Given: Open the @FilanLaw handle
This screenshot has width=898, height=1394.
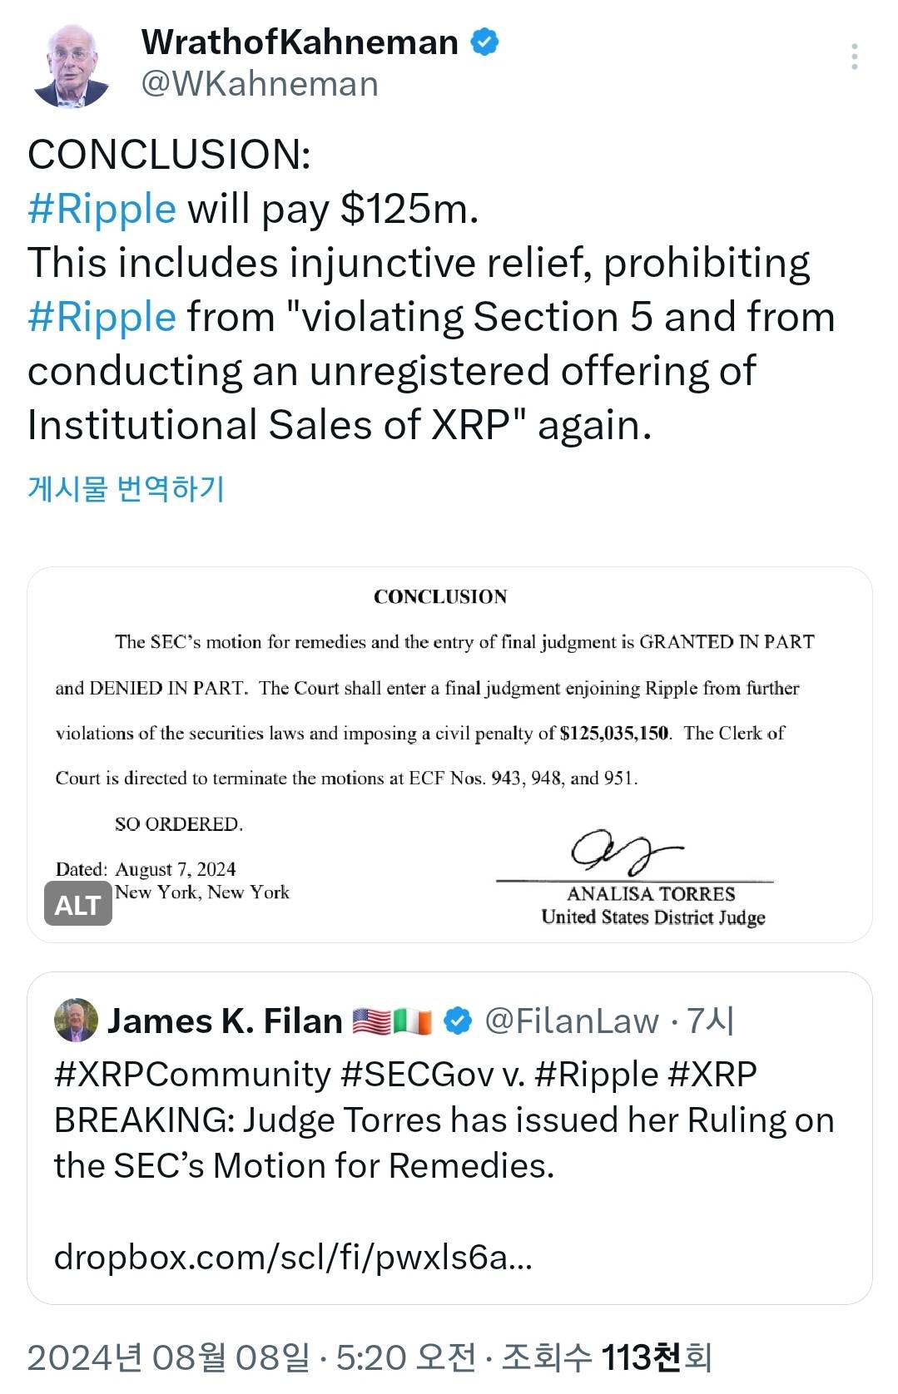Looking at the screenshot, I should click(571, 1021).
